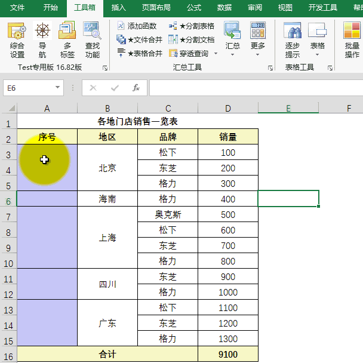Image resolution: width=363 pixels, height=363 pixels.
Task: Open the 多标签 tool
Action: [67, 40]
